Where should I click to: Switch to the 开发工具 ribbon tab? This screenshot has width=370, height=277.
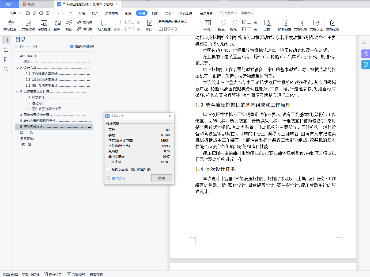click(x=186, y=13)
